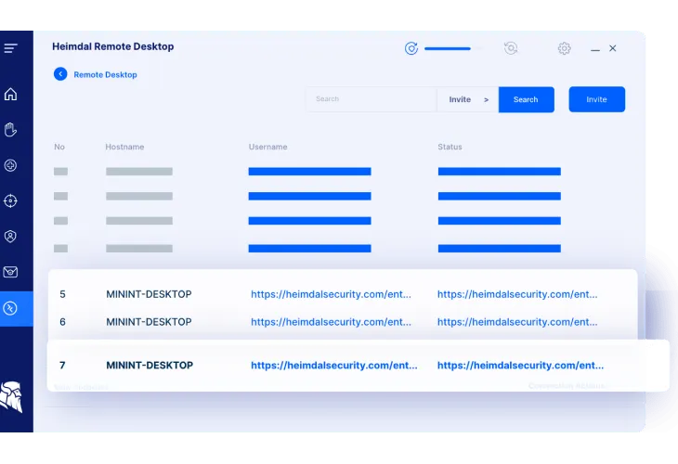This screenshot has width=678, height=464.
Task: Close the Heimdal Remote Desktop window
Action: click(x=613, y=48)
